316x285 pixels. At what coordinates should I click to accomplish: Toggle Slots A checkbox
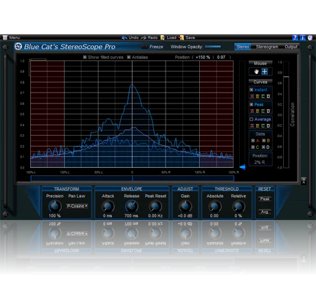(x=253, y=140)
